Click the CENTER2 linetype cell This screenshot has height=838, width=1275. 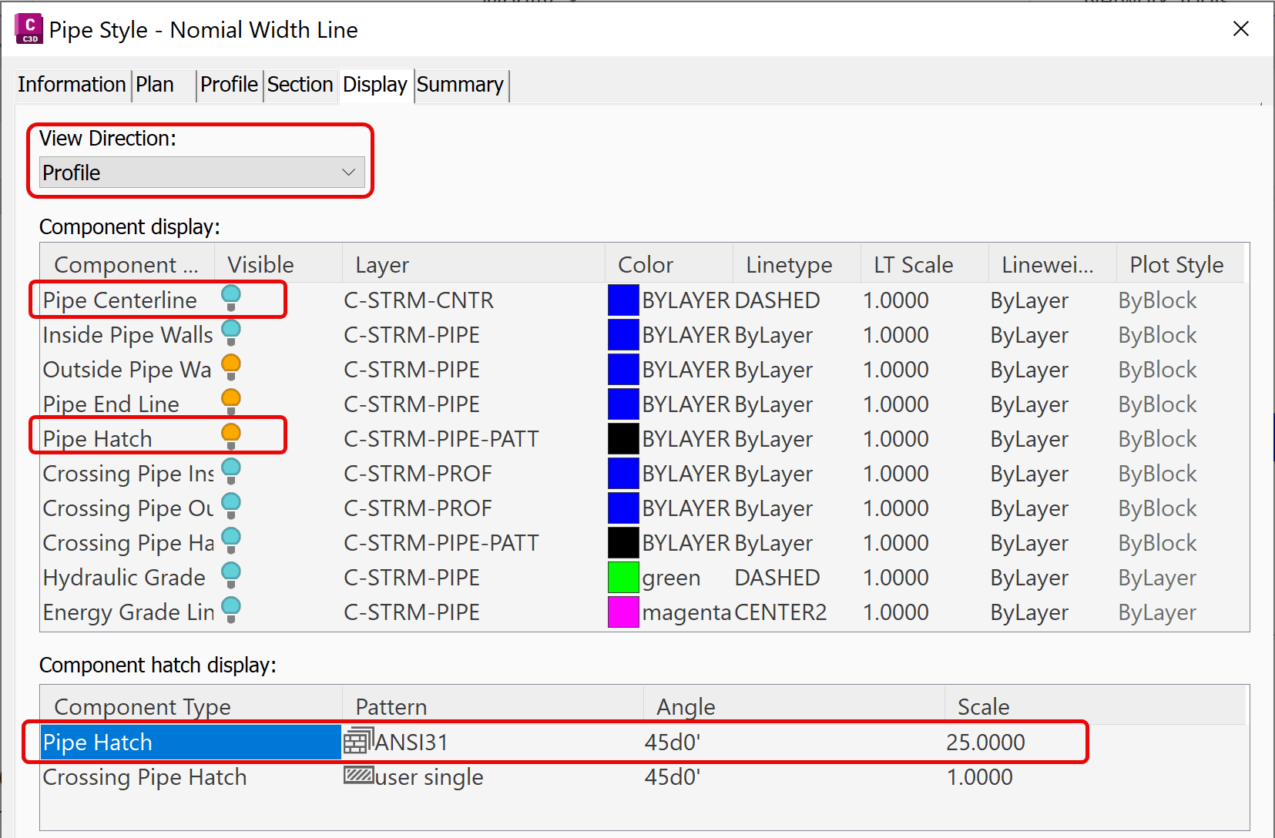point(780,612)
